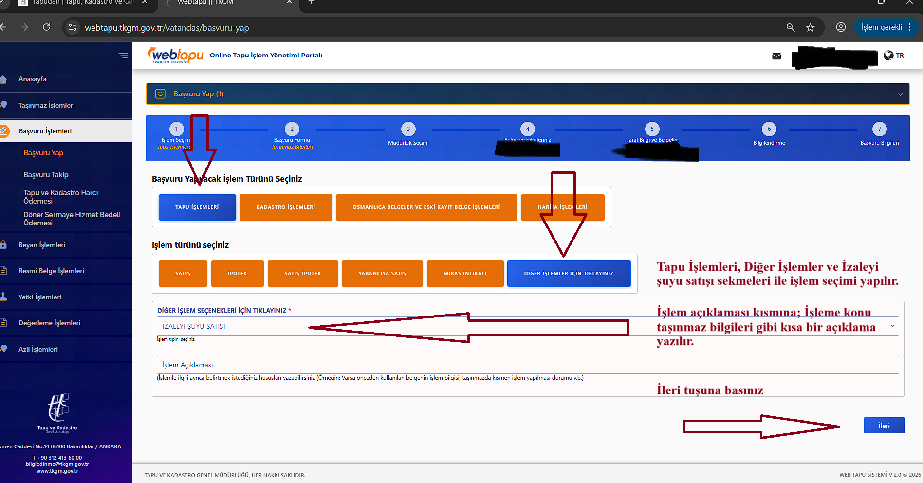
Task: Jump to step 5 circle in wizard
Action: (652, 129)
